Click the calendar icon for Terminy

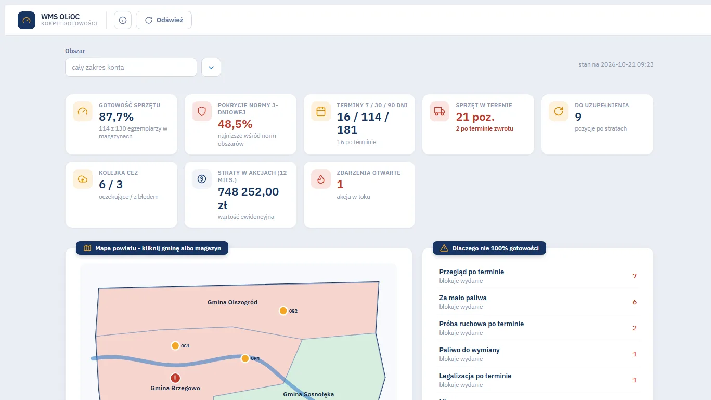click(x=321, y=111)
